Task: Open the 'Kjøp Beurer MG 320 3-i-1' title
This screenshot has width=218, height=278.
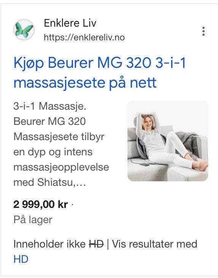Action: pos(99,63)
